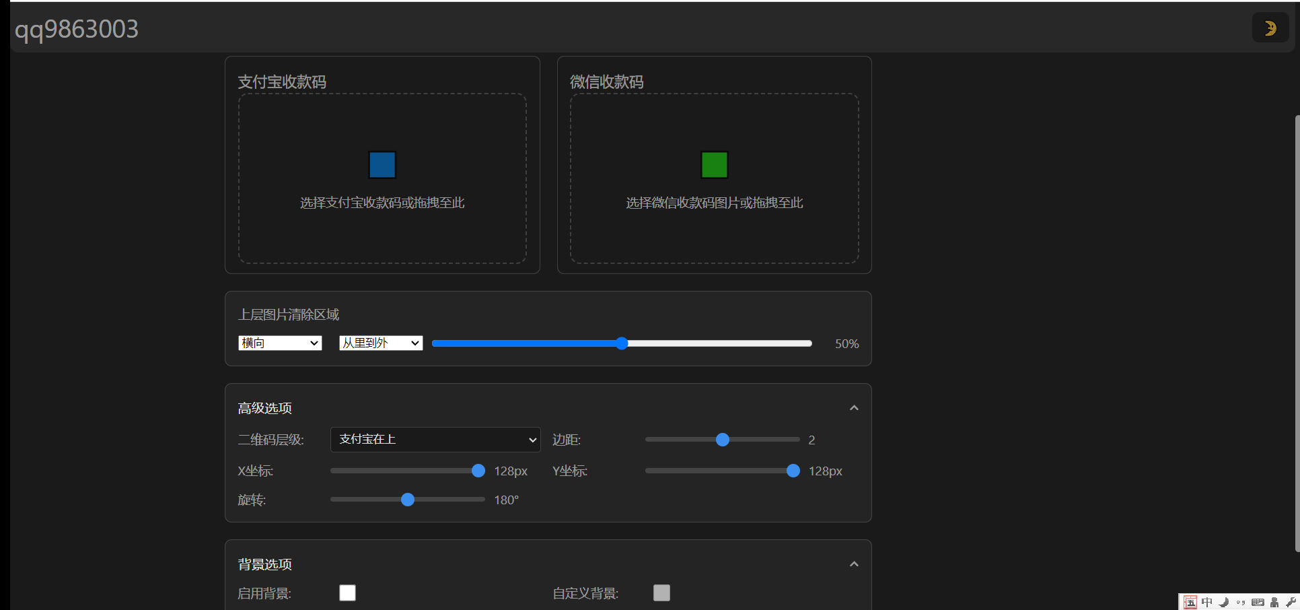
Task: Collapse the 背景选项 section chevron
Action: click(854, 564)
